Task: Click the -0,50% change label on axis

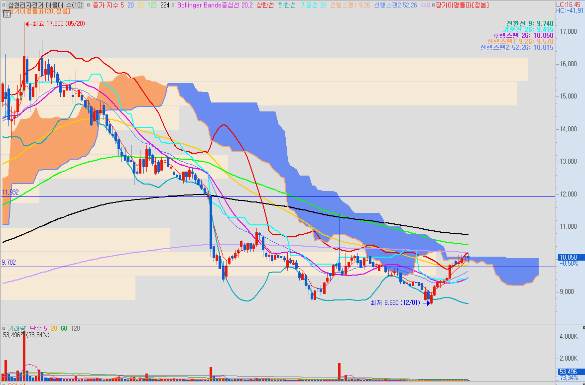Action: [x=569, y=263]
